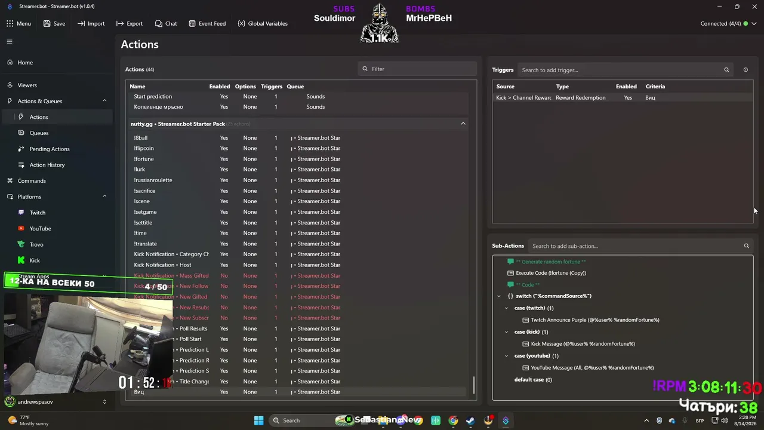Select the !setgame action

tap(299, 212)
